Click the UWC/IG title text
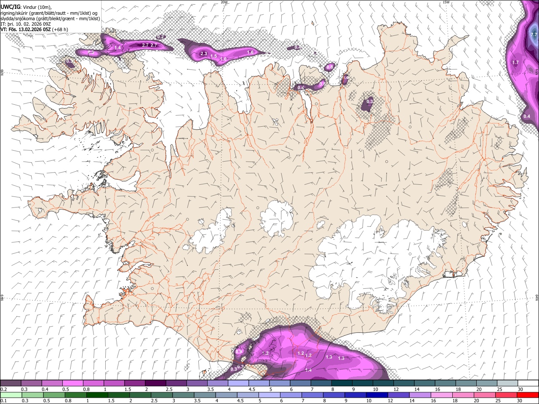Viewport: 539px width, 404px height. [x=10, y=7]
